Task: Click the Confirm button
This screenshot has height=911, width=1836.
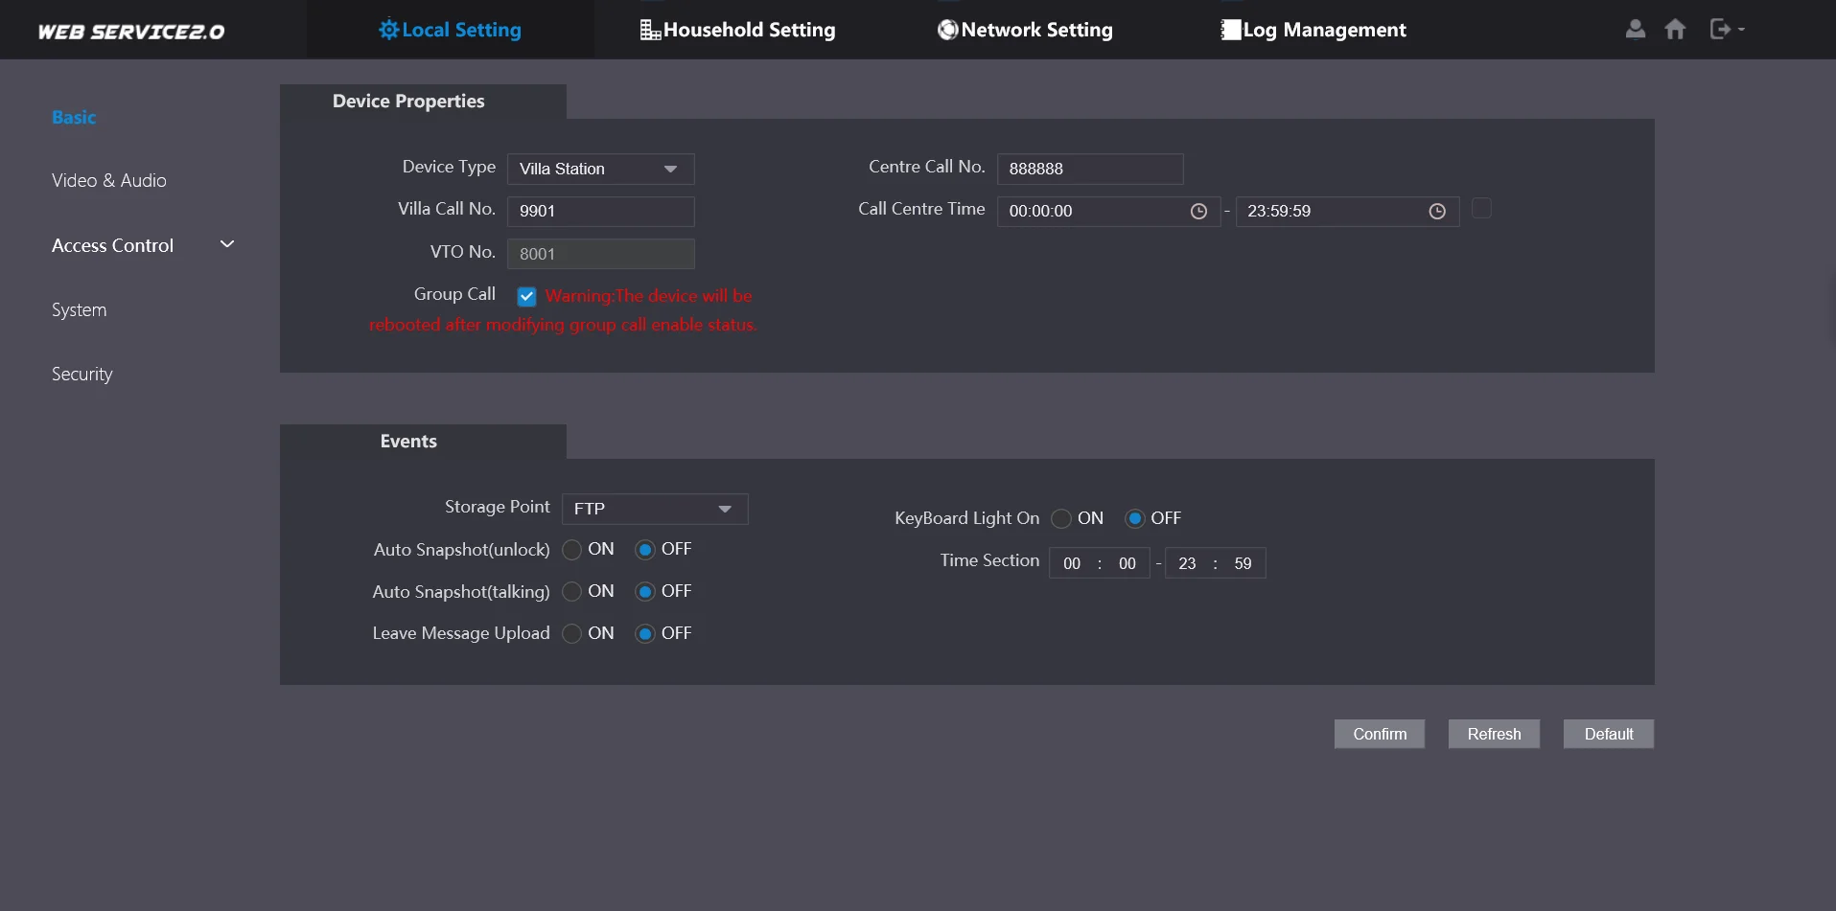Action: click(x=1380, y=735)
